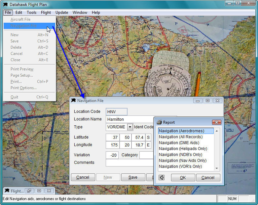The height and width of the screenshot is (205, 258).
Task: Select Print Options in File menu
Action: 29,88
